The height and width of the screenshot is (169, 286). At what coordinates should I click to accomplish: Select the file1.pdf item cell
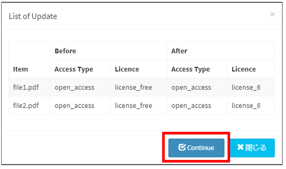pos(26,87)
